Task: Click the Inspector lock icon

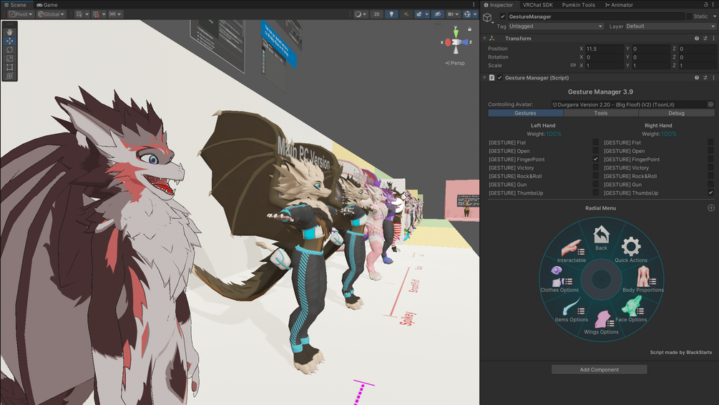Action: 705,4
